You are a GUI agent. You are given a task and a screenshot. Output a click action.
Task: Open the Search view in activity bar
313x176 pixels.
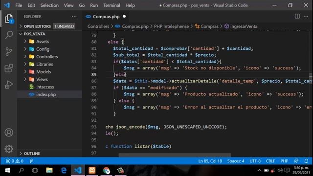(9, 35)
